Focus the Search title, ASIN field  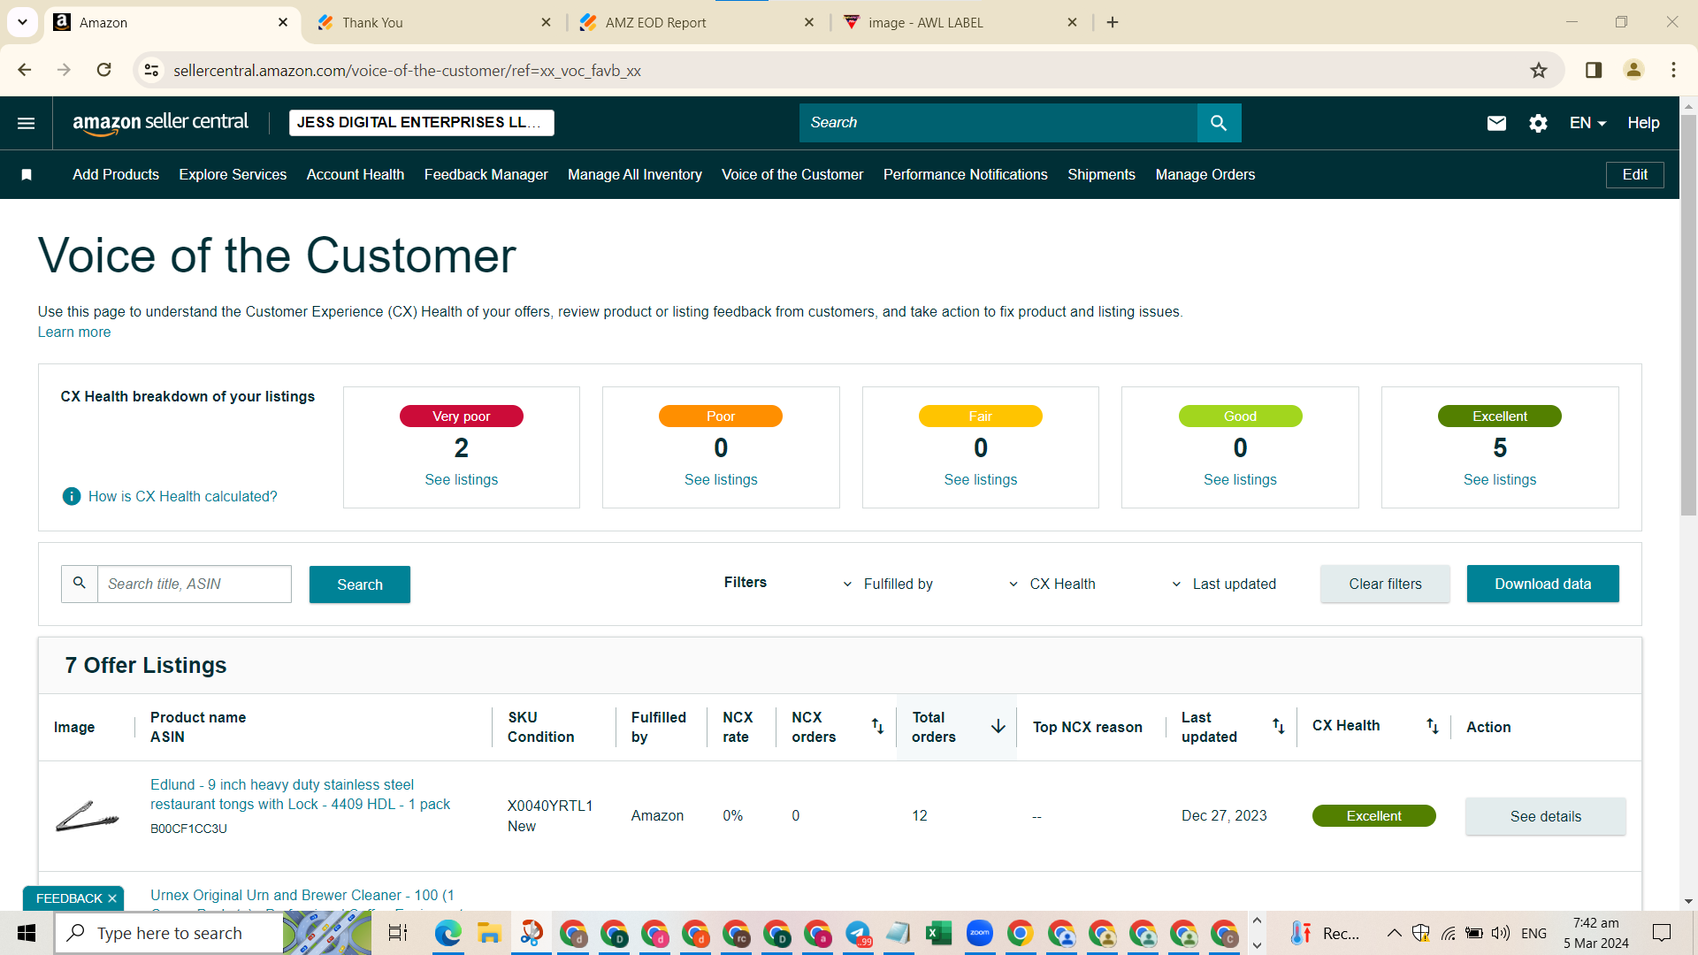[x=194, y=584]
